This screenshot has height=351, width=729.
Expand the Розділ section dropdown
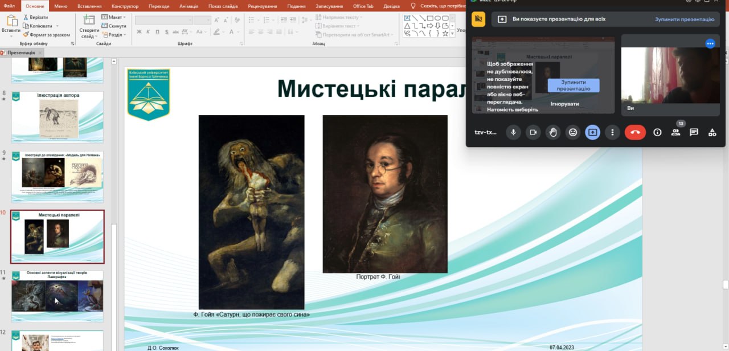(114, 35)
